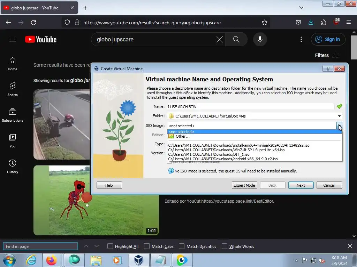Image resolution: width=357 pixels, height=267 pixels.
Task: Switch dialog to Expert Mode
Action: point(244,185)
